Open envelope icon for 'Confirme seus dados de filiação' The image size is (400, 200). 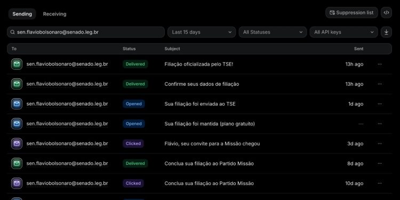coord(17,84)
